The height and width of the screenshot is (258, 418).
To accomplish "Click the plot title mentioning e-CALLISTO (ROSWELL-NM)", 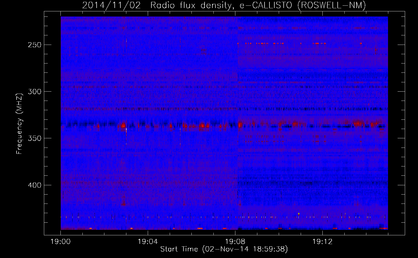I will [224, 5].
